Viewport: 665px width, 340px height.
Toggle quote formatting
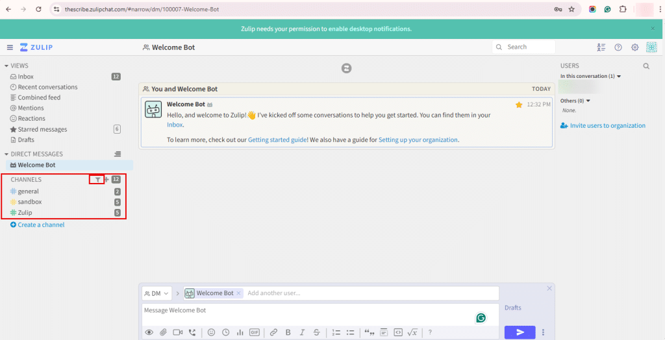369,332
